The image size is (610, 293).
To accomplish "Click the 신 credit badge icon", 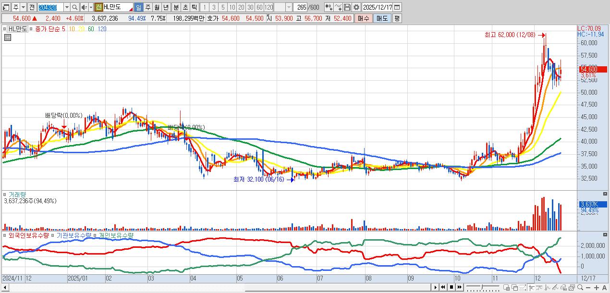I will point(98,7).
